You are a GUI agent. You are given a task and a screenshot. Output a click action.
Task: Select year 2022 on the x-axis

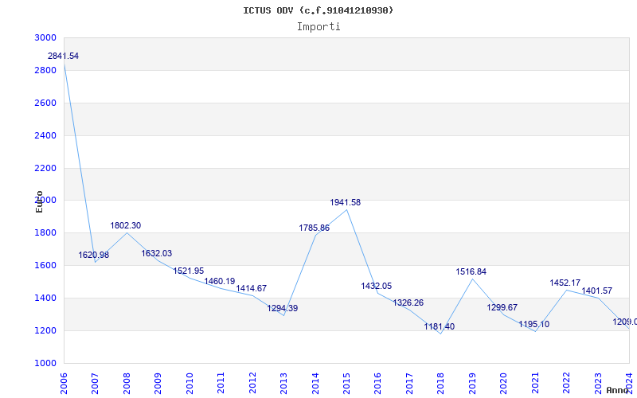(x=568, y=381)
